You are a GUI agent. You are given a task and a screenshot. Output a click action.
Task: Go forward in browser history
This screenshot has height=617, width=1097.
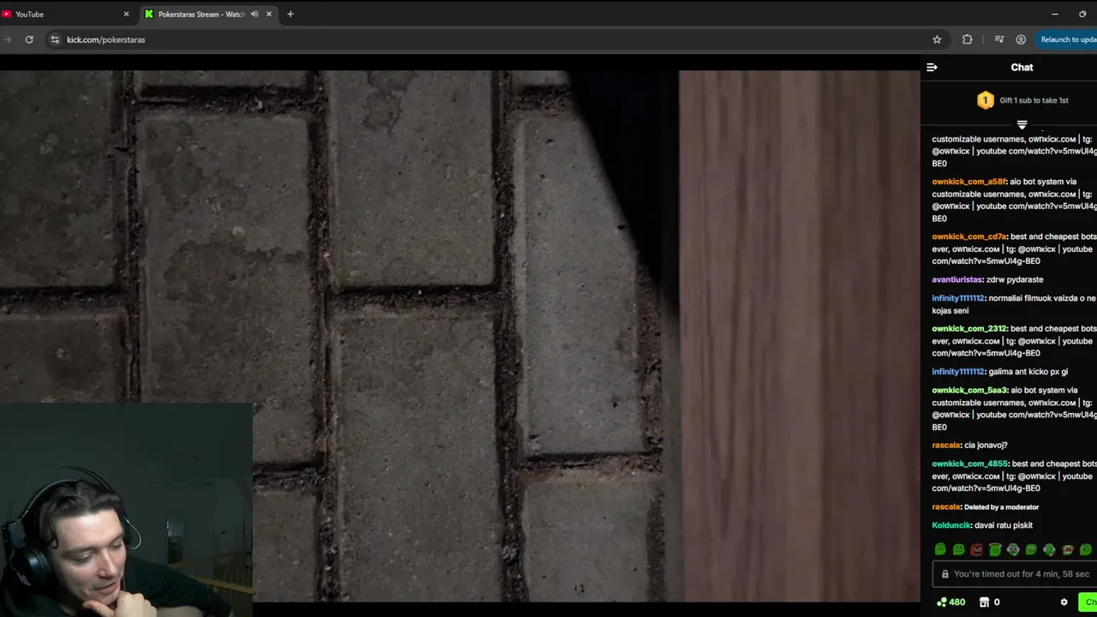pyautogui.click(x=7, y=39)
